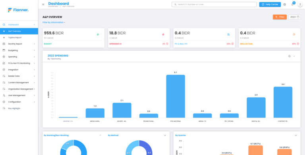Click Organization Management sidebar icon
Image resolution: width=305 pixels, height=155 pixels.
(4, 89)
